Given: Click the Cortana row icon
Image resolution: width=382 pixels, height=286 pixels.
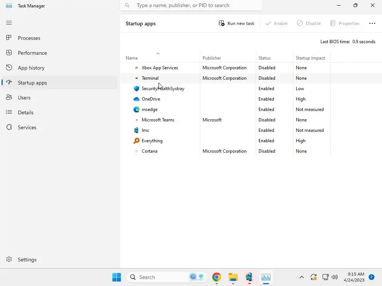Looking at the screenshot, I should pos(137,151).
